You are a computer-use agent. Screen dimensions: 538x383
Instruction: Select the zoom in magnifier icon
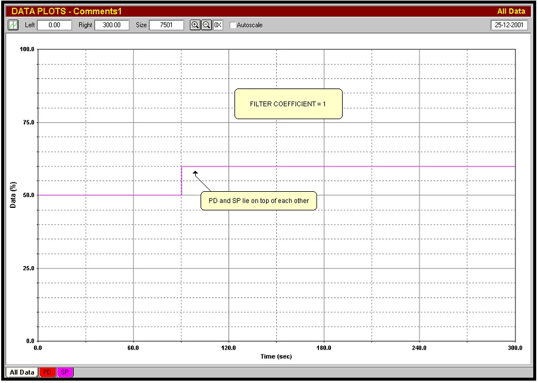195,25
